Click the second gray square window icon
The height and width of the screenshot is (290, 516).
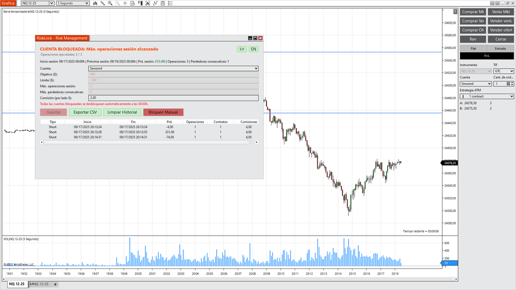[x=497, y=3]
